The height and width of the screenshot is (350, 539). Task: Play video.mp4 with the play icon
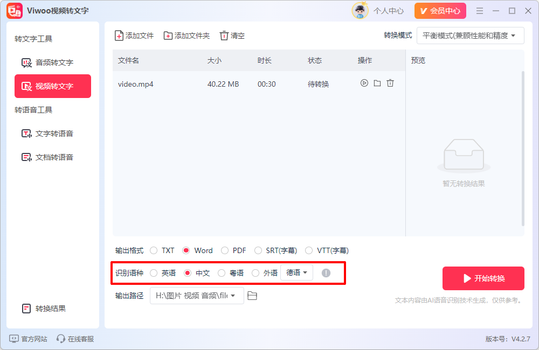364,83
